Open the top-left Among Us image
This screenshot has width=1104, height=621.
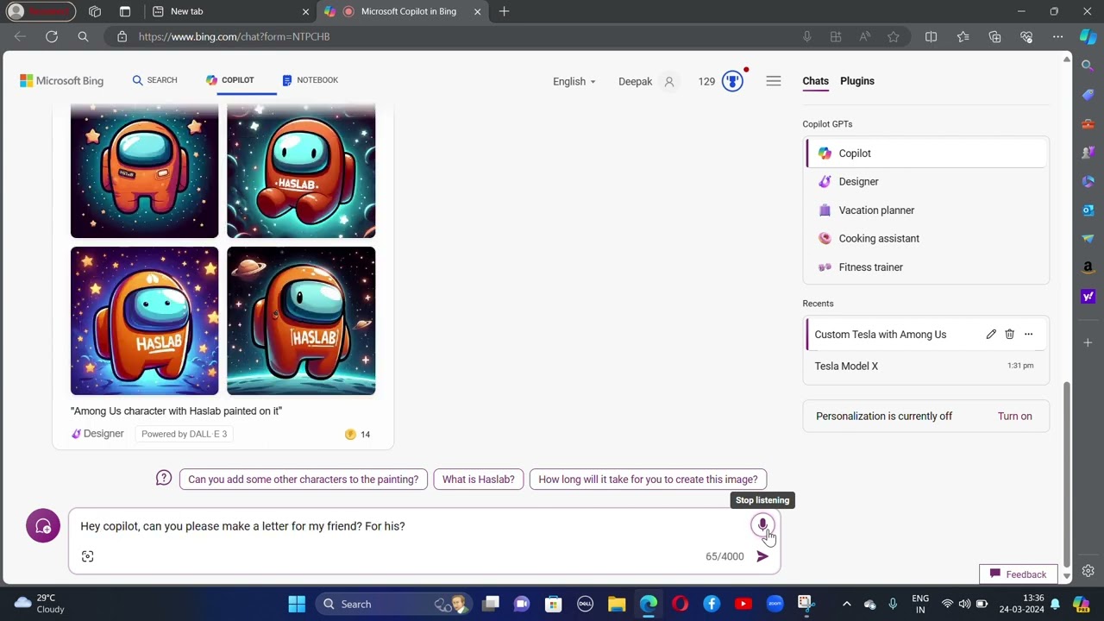click(144, 171)
